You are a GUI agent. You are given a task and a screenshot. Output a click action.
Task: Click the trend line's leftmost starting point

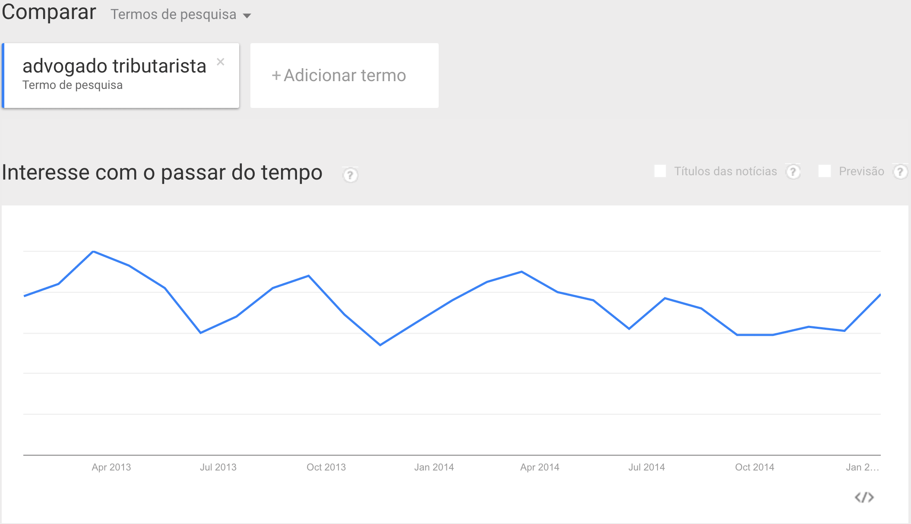[x=25, y=296]
